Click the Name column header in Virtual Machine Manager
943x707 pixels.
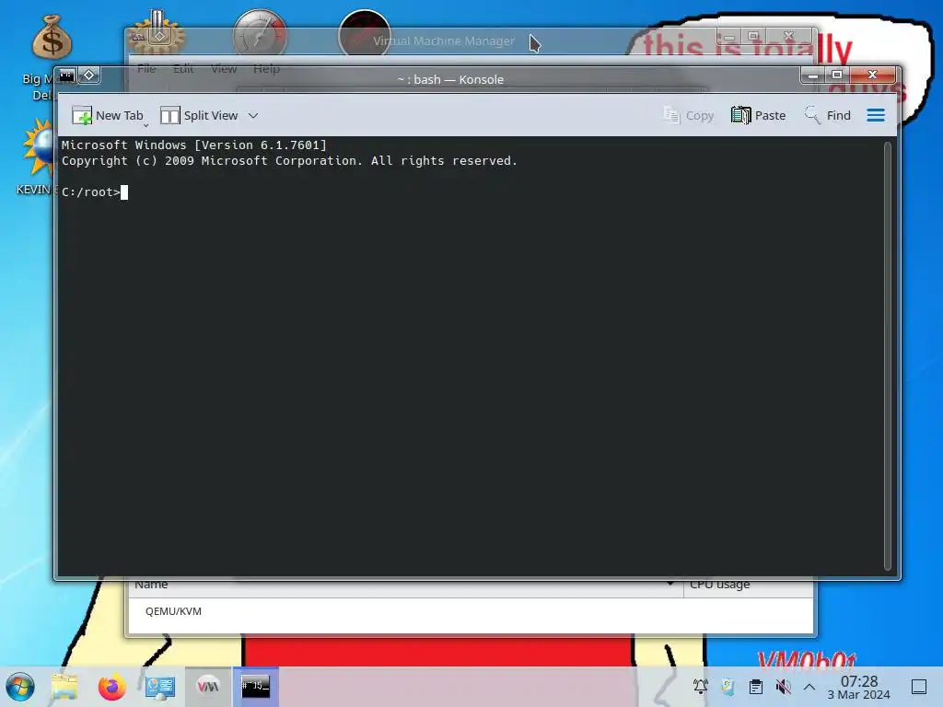(406, 585)
